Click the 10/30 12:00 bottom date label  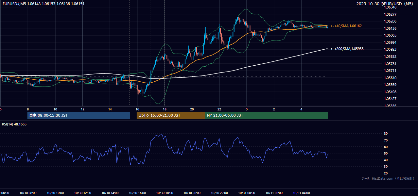pyautogui.click(x=83, y=193)
